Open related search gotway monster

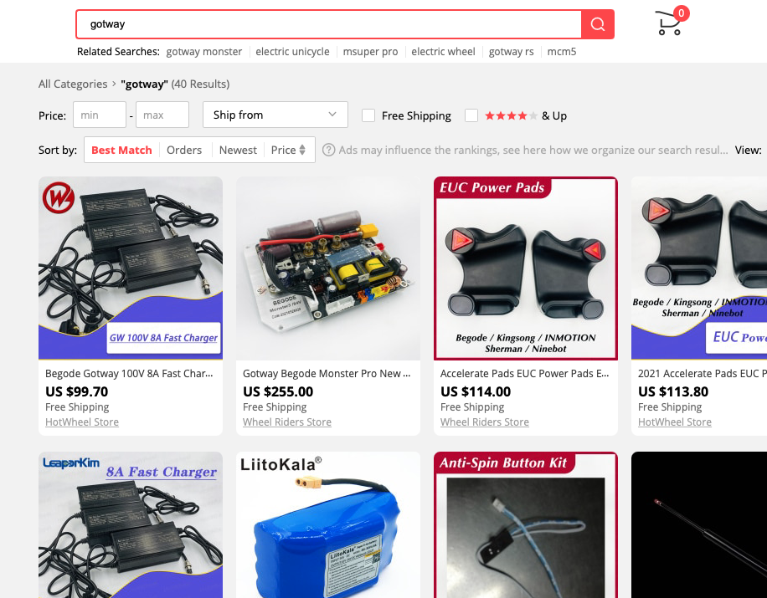204,52
